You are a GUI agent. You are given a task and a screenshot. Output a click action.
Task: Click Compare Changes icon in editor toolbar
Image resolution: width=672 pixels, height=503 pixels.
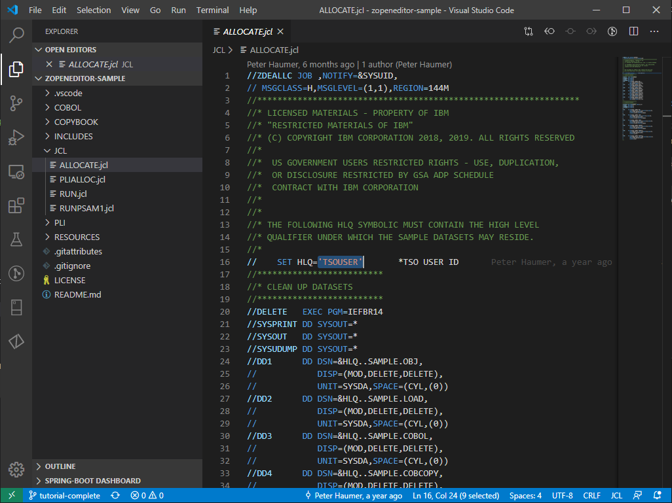pos(529,31)
